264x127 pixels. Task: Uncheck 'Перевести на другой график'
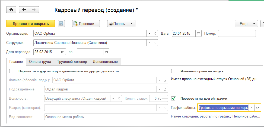tap(173, 98)
